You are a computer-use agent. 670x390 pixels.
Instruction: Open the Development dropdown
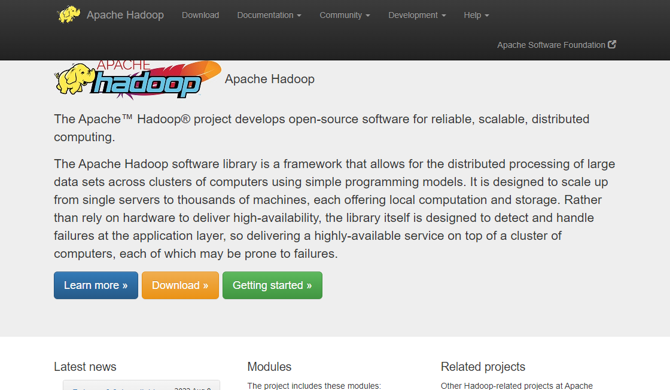417,15
